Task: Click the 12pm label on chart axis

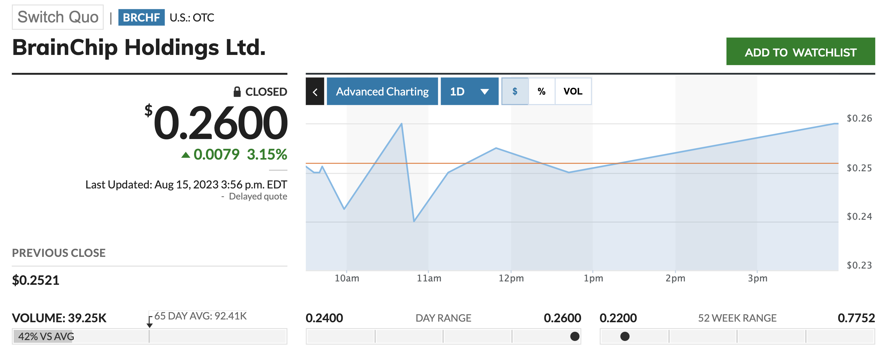Action: pyautogui.click(x=511, y=278)
